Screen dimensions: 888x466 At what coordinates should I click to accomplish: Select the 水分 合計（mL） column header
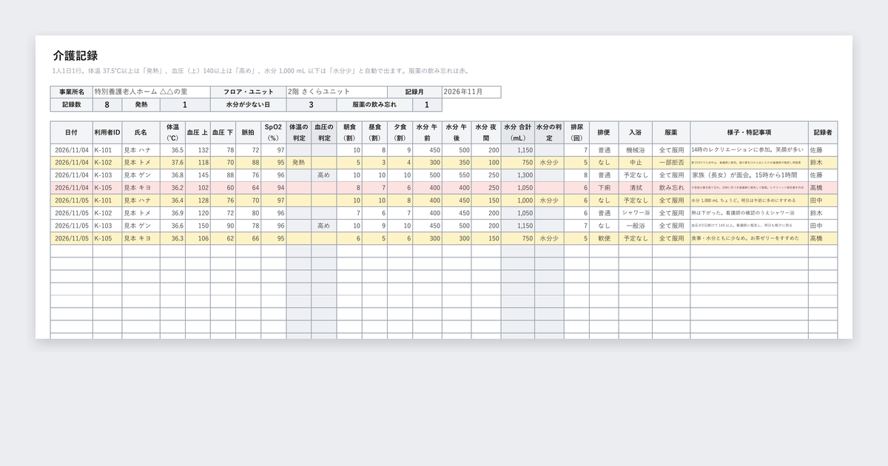click(517, 132)
